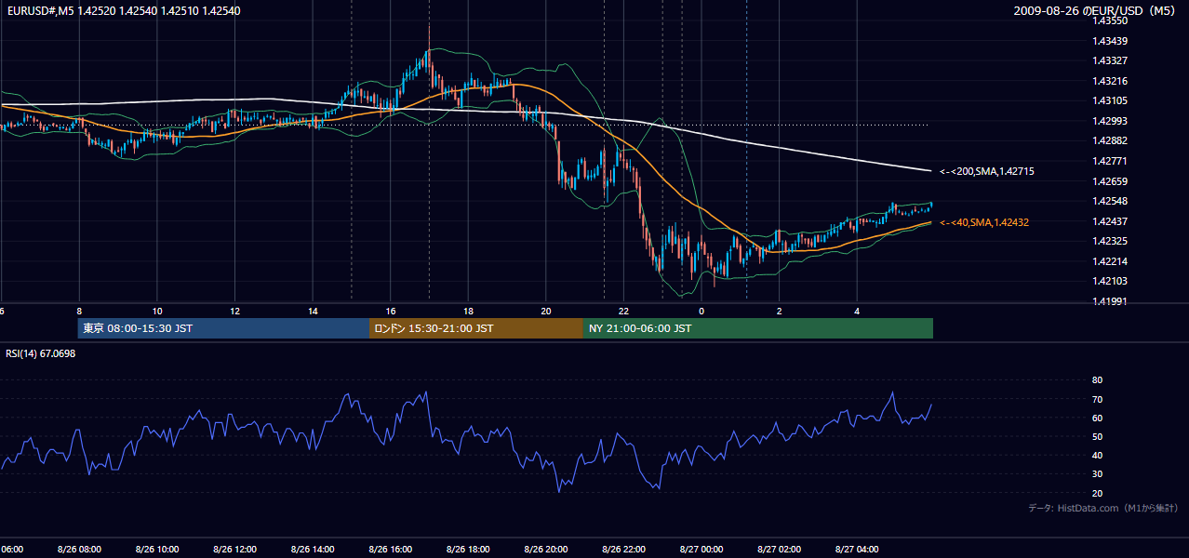Select the NY 21:00-06:00 JST session bar
Screen dimensions: 1189x558
tap(758, 328)
